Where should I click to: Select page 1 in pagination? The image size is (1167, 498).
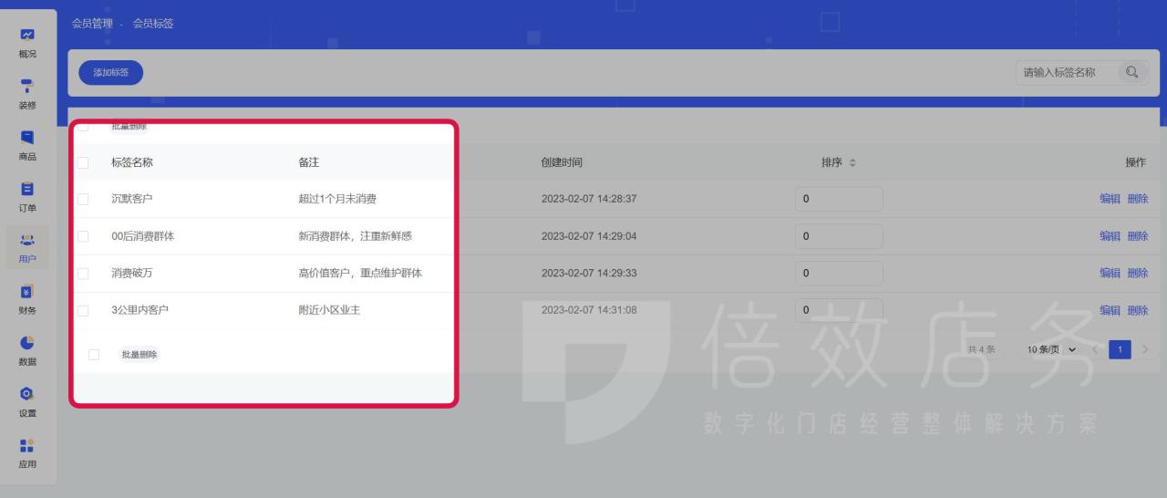click(1120, 349)
